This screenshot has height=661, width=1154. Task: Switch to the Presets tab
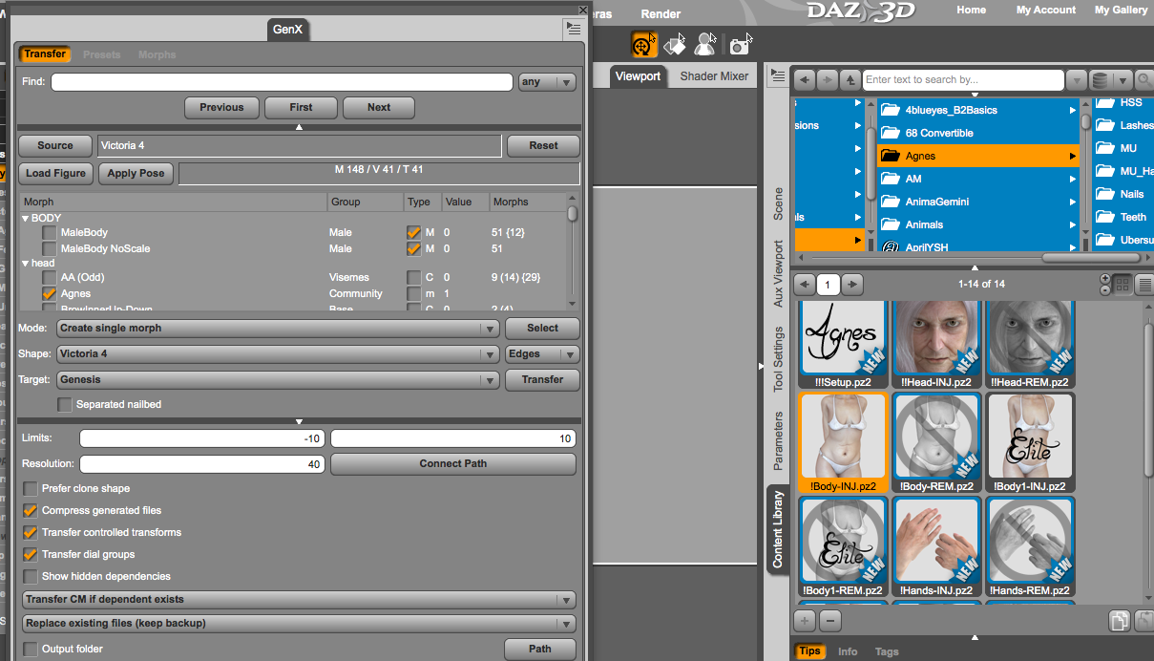[101, 54]
